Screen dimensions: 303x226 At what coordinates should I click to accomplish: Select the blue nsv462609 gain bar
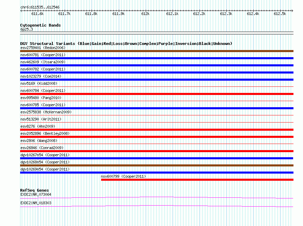[157, 65]
